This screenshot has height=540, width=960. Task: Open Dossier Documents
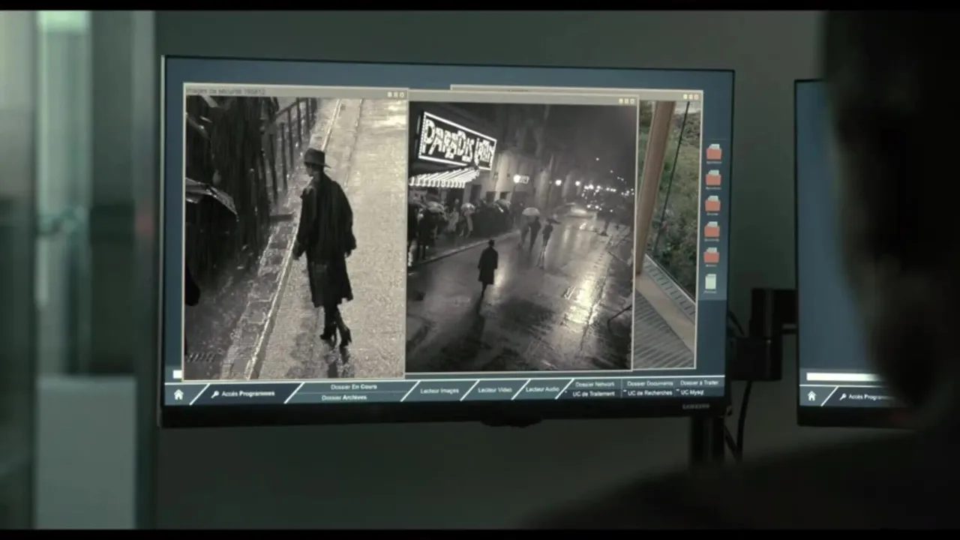(x=650, y=383)
